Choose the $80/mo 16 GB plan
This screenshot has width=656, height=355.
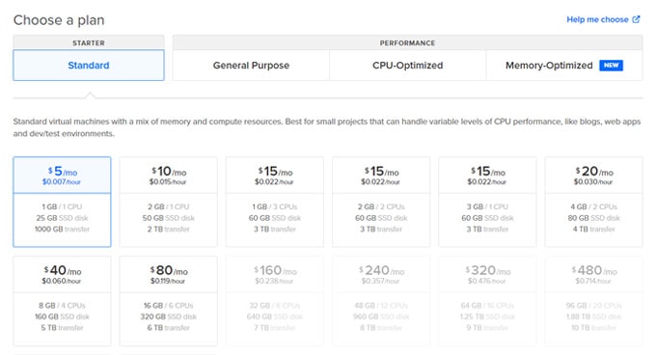[x=168, y=301]
